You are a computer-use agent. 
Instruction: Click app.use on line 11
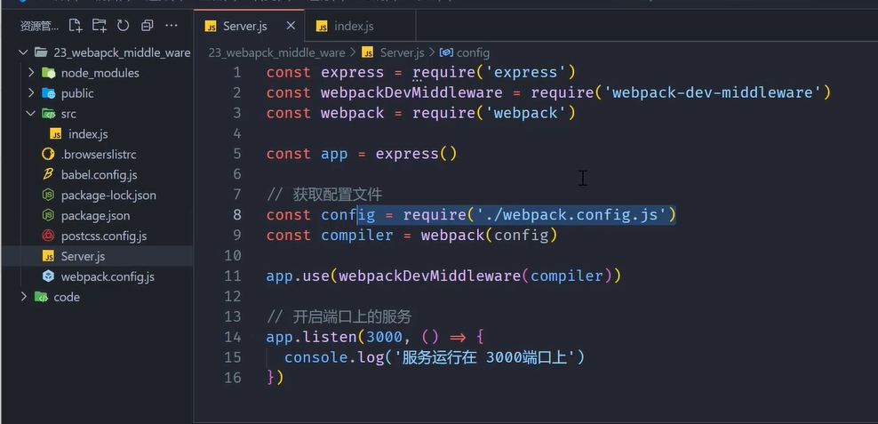point(298,276)
